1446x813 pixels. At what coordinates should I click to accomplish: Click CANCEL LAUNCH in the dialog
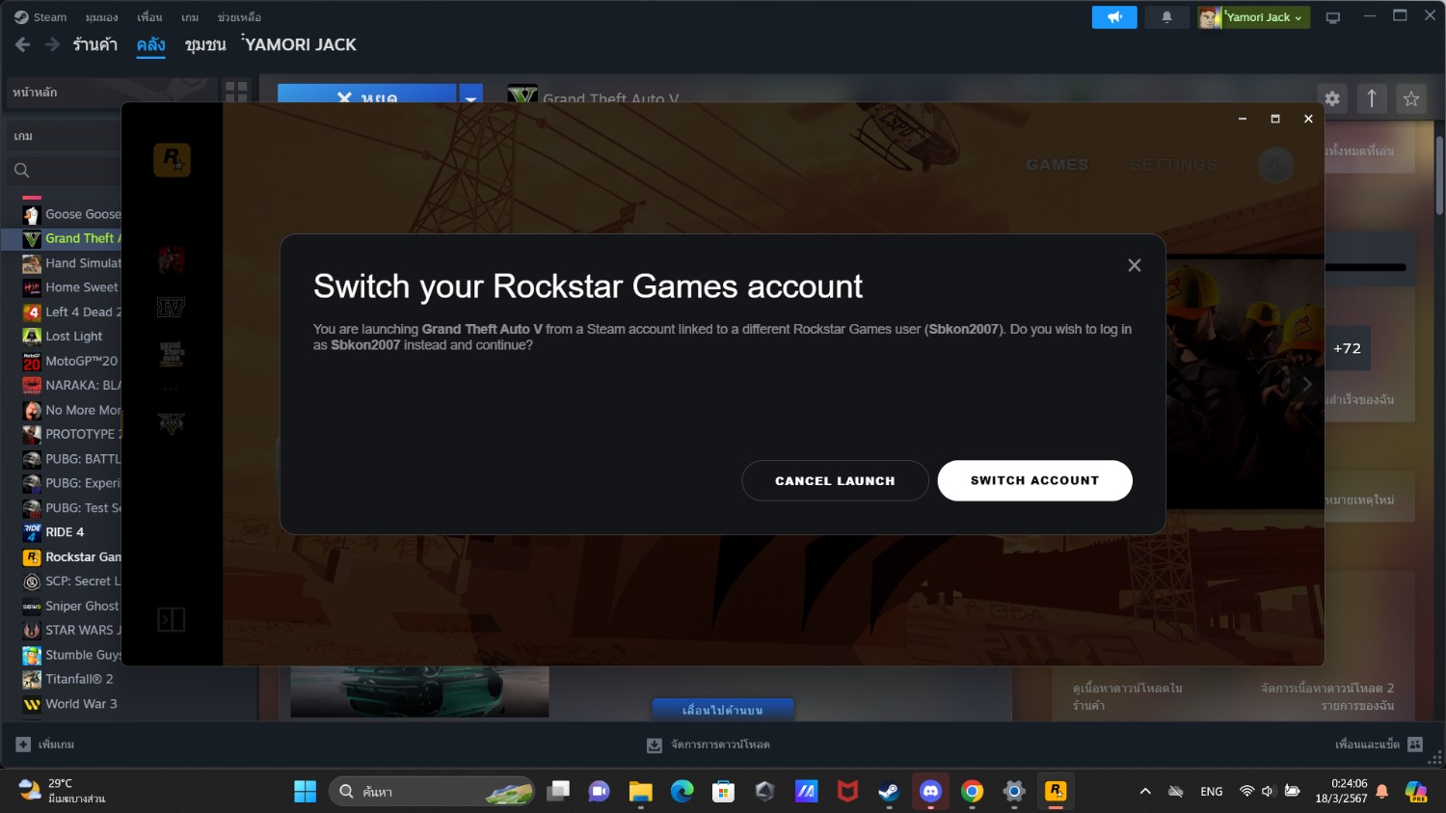[x=835, y=480]
